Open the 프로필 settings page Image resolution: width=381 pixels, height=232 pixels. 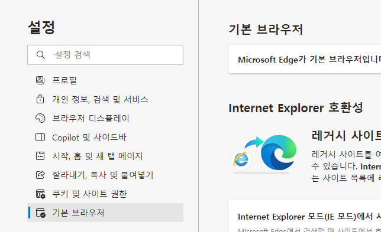click(x=105, y=80)
